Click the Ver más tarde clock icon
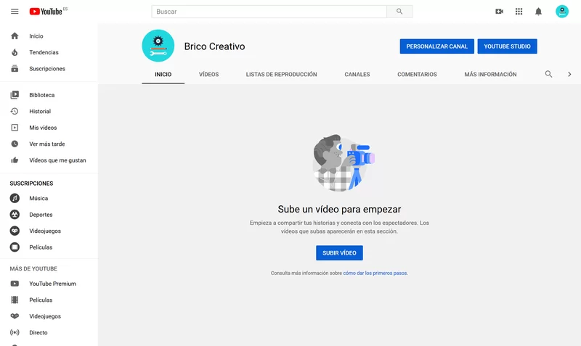This screenshot has height=346, width=581. tap(15, 144)
